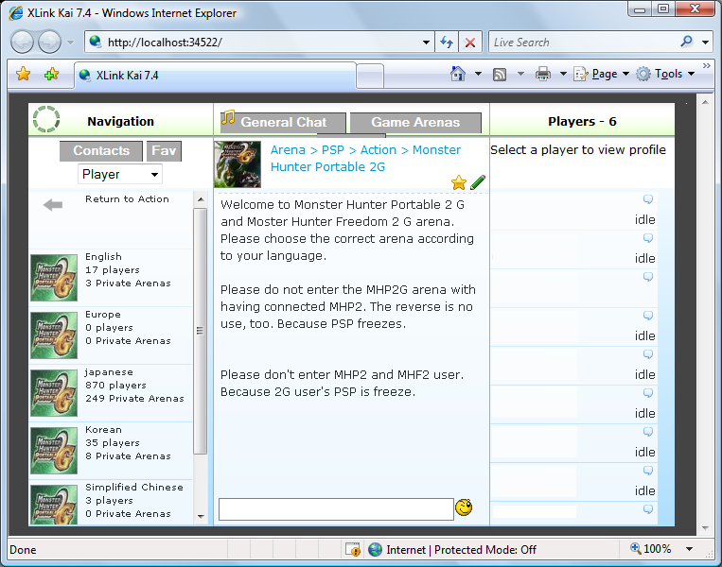Stop page loading with red X
The height and width of the screenshot is (567, 722).
pyautogui.click(x=470, y=43)
